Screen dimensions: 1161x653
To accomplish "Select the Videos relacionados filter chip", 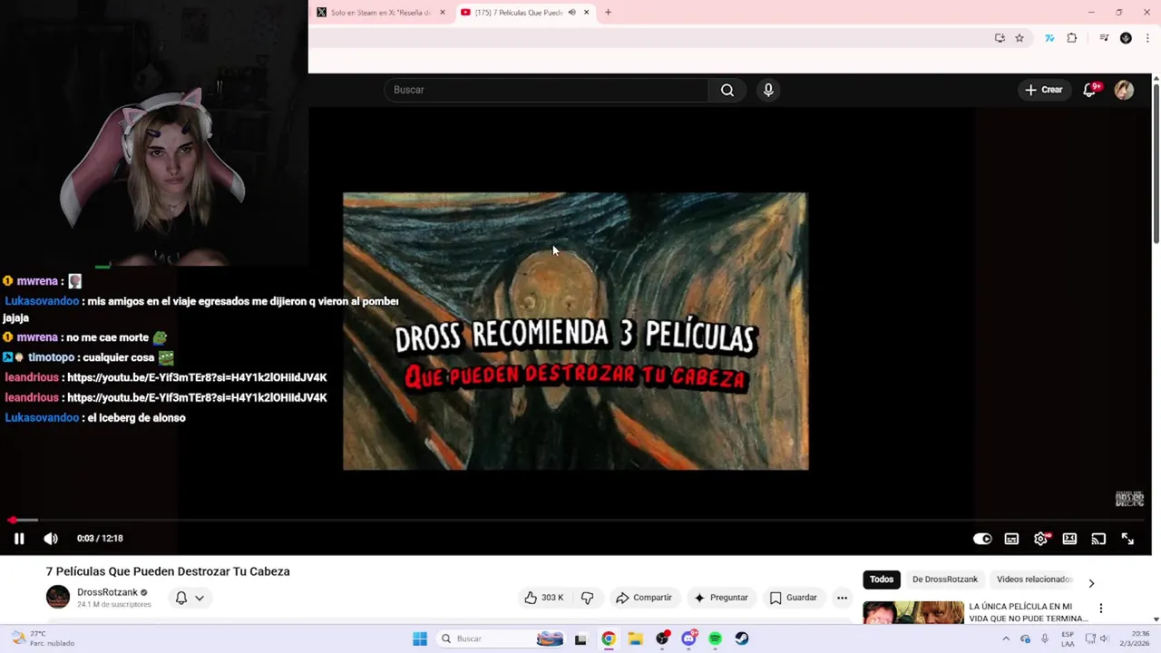I will pos(1034,580).
